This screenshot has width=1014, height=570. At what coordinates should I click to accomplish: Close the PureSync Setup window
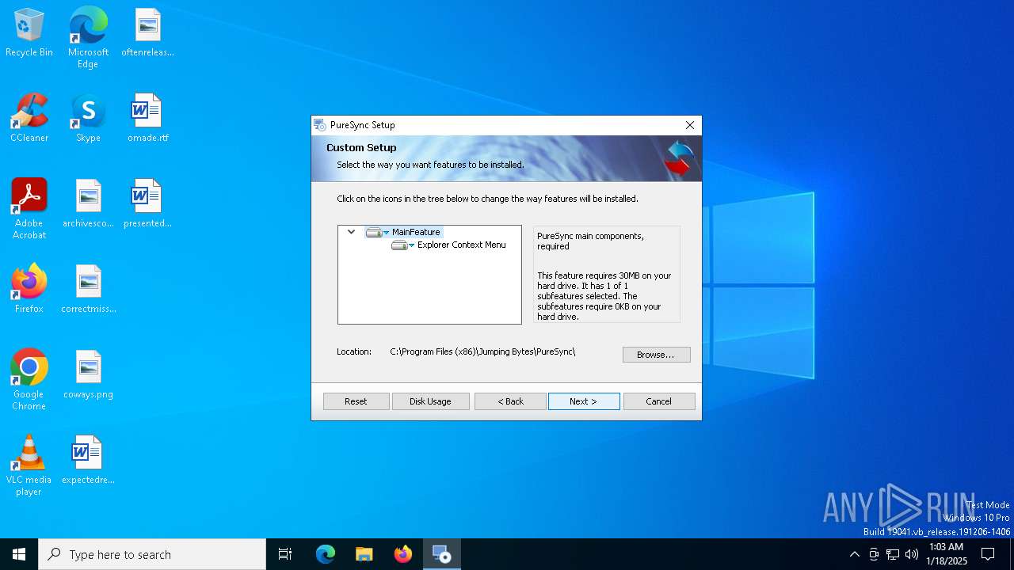pos(689,125)
